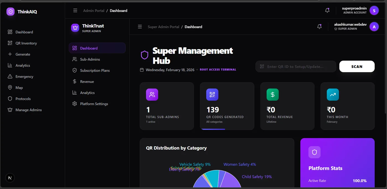Toggle the Admin Portal hamburger menu
Image resolution: width=387 pixels, height=189 pixels.
click(75, 11)
